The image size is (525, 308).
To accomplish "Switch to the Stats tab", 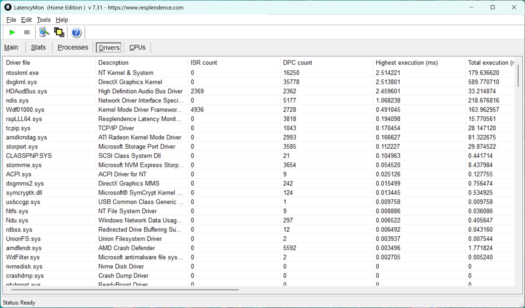I will [x=38, y=47].
